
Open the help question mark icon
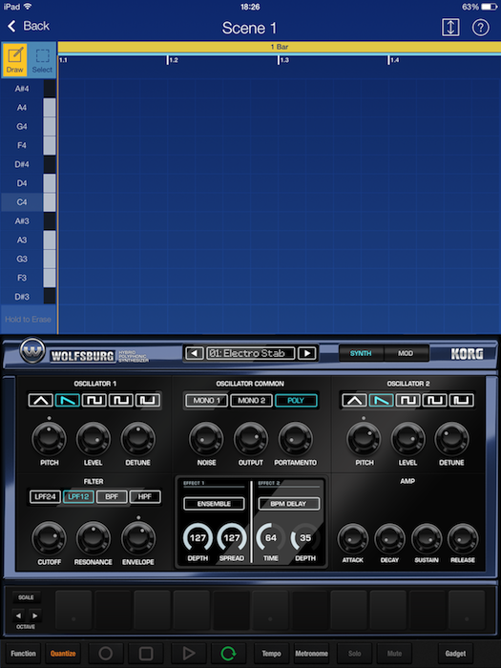coord(481,28)
